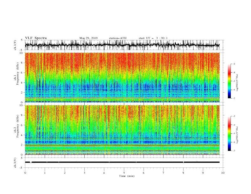The height and width of the screenshot is (194, 251).
Task: Click the ch.2 spectrogram color scale bar
Action: (x=229, y=133)
